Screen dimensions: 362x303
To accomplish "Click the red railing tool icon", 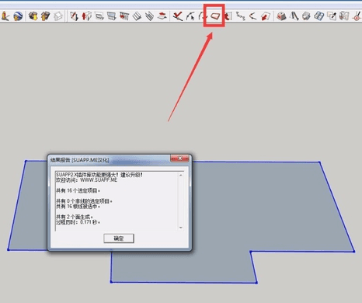I will click(124, 16).
